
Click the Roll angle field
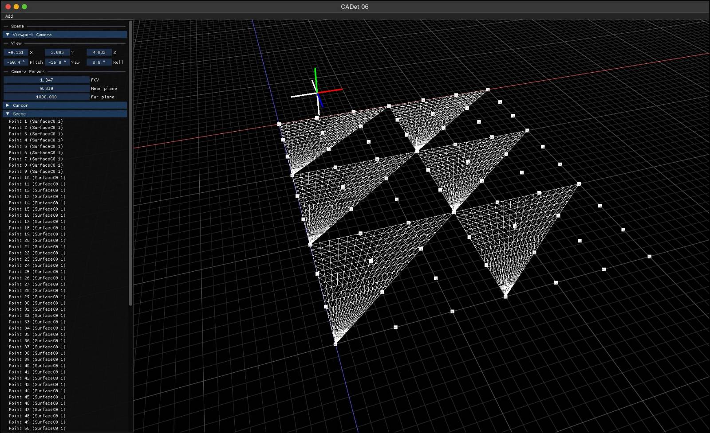(99, 62)
